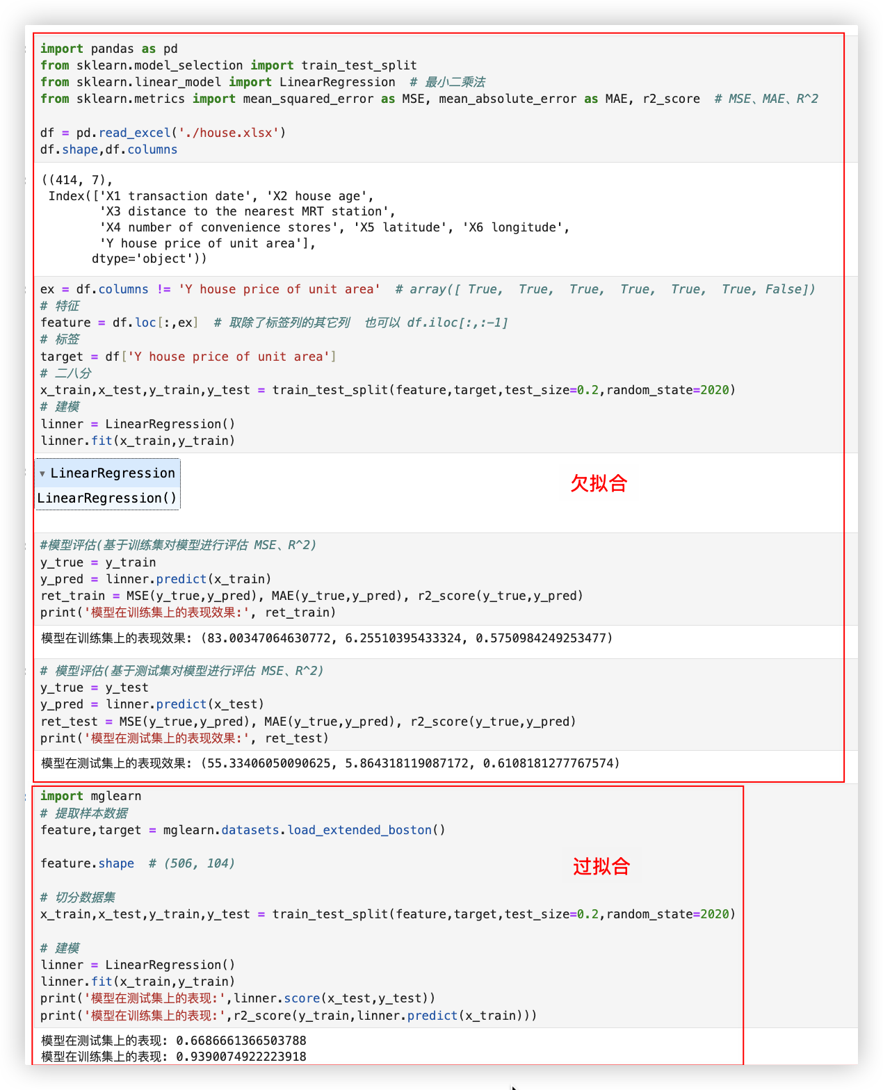
Task: Click the training set result output line
Action: (327, 638)
